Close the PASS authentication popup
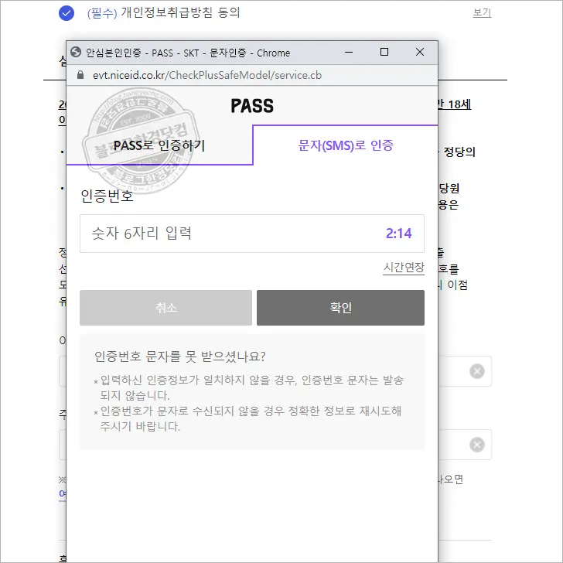The image size is (563, 563). coord(420,52)
